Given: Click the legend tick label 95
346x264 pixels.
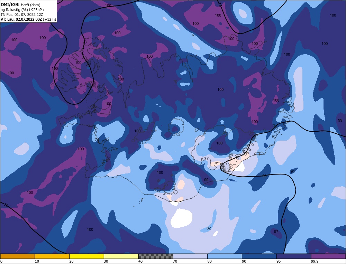Looking at the screenshot, I should pyautogui.click(x=279, y=261).
